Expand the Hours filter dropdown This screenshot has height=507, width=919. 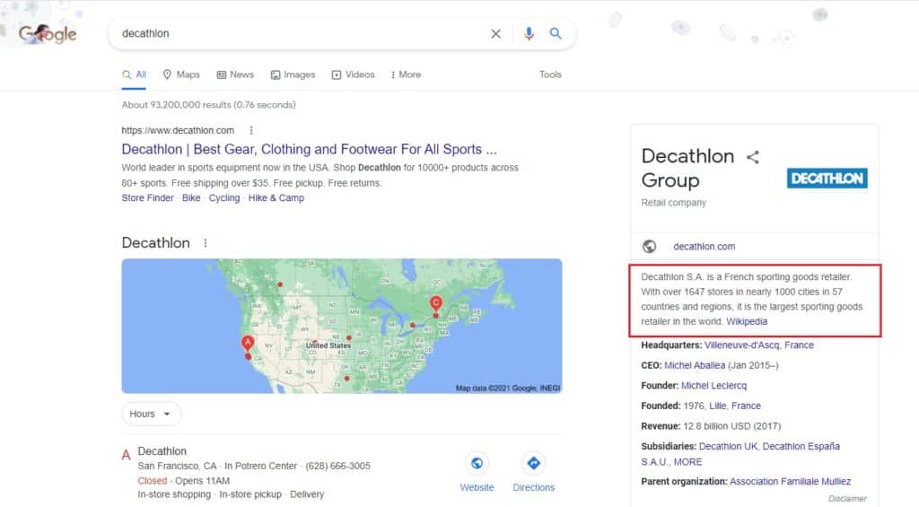pyautogui.click(x=151, y=414)
